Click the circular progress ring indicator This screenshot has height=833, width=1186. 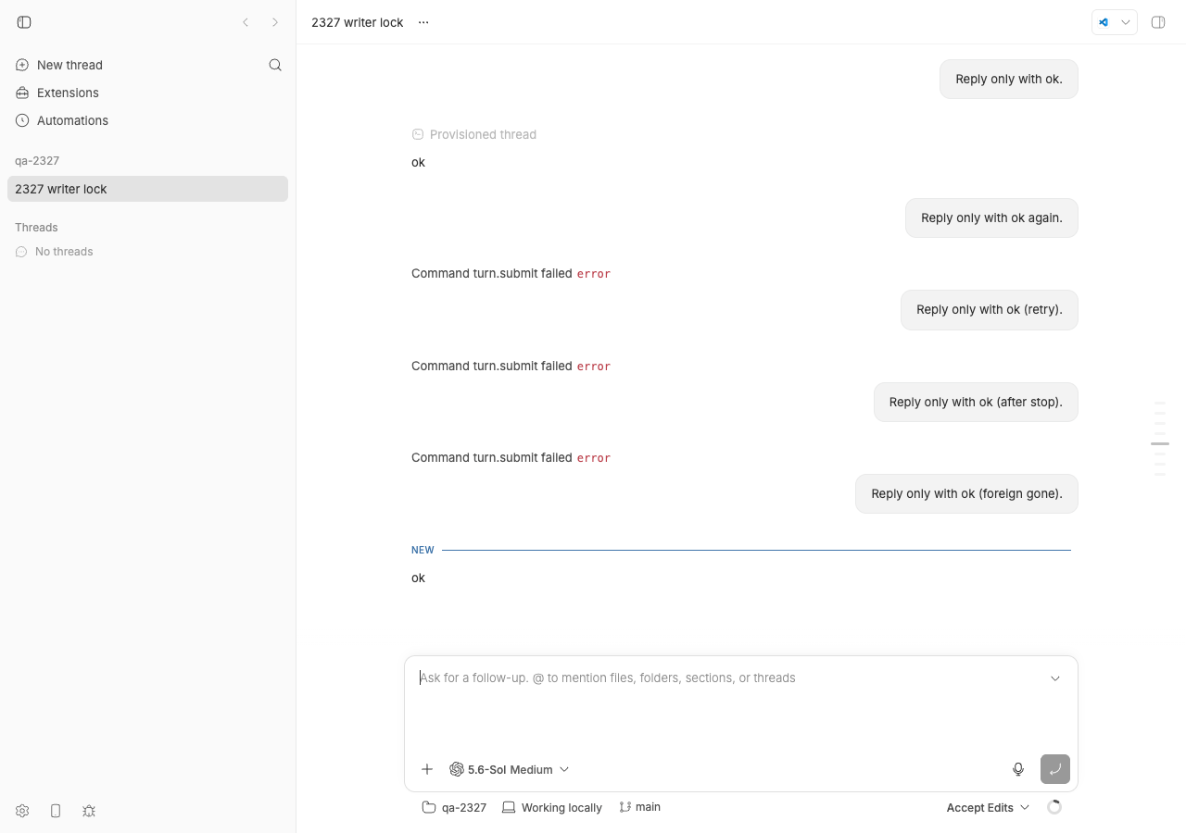(x=1054, y=807)
